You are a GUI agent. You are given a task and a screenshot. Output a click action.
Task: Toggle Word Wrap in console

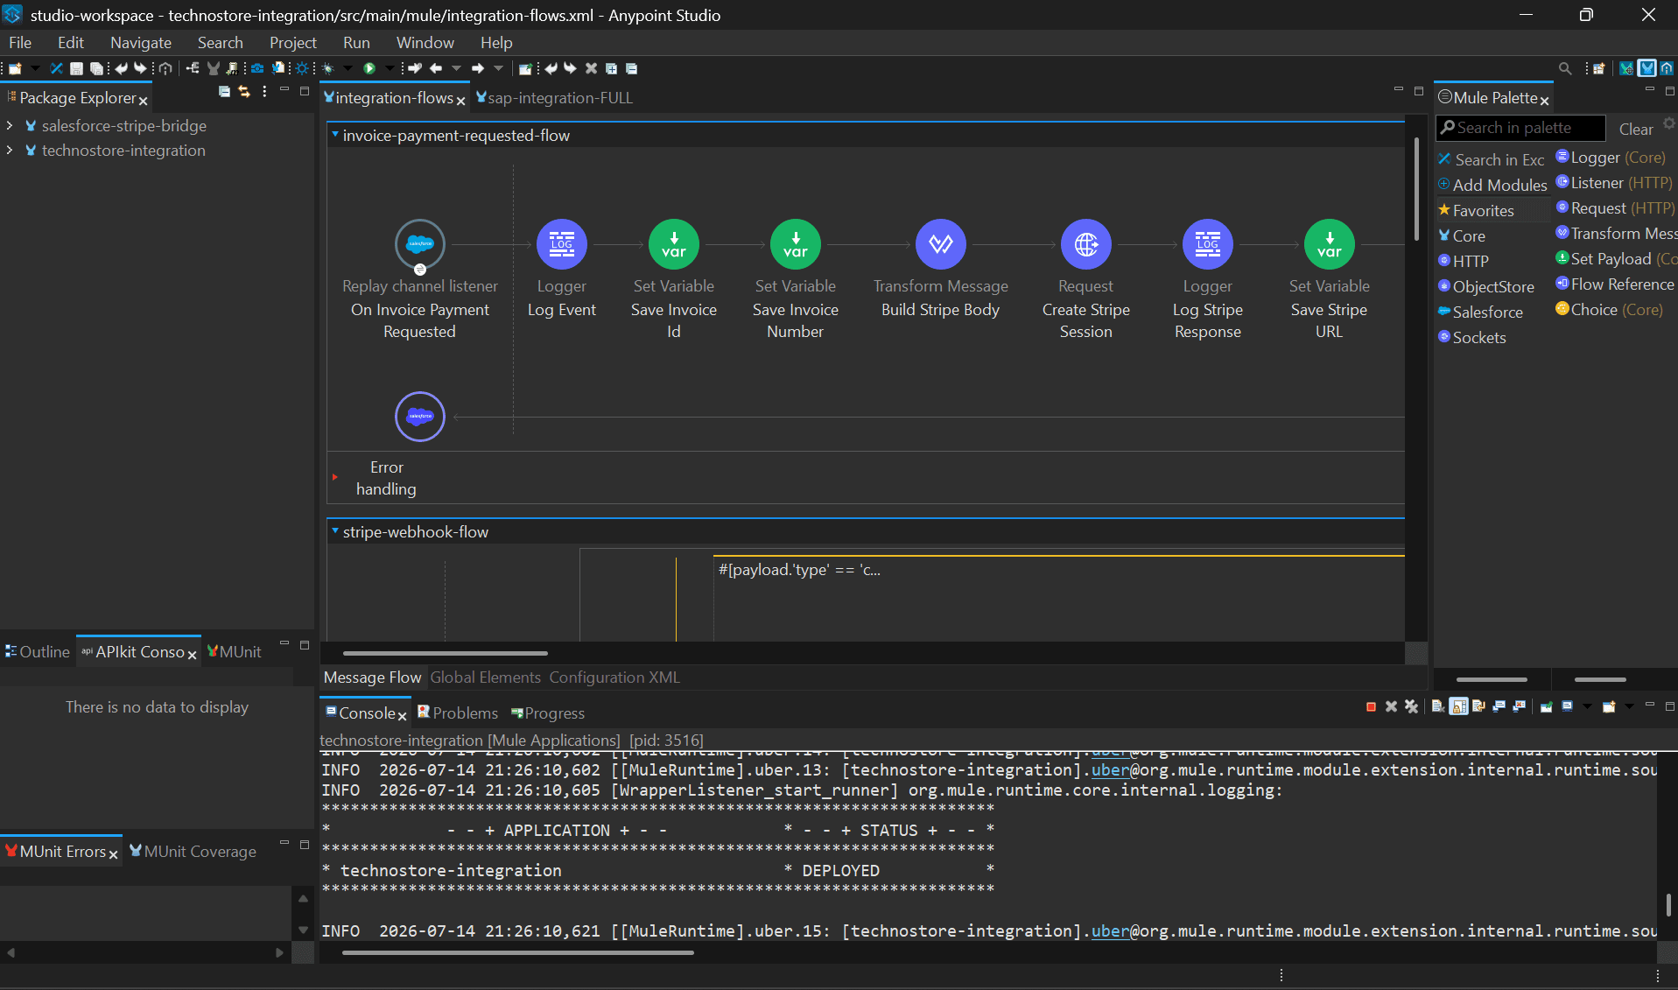coord(1478,706)
